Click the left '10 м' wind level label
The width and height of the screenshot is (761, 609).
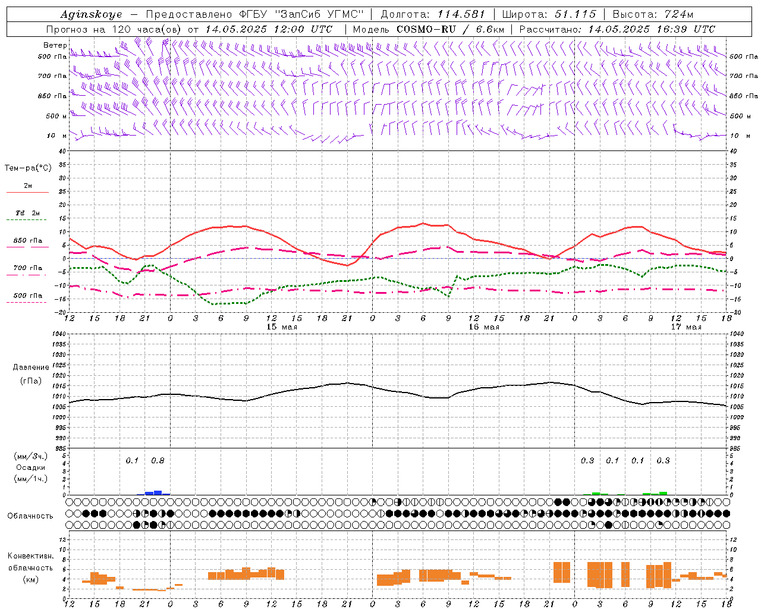pyautogui.click(x=57, y=136)
